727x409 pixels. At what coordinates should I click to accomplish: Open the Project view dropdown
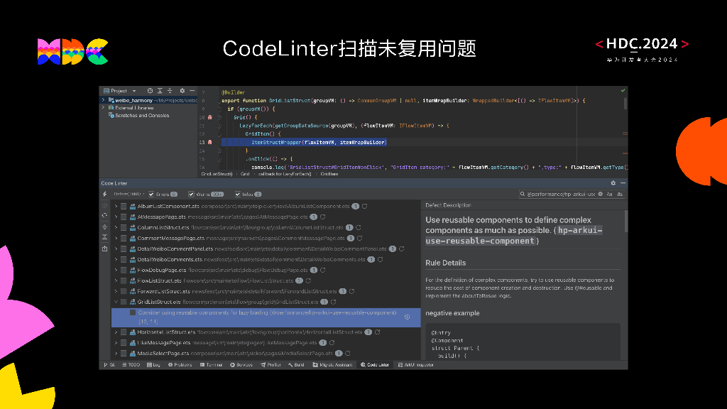(133, 90)
